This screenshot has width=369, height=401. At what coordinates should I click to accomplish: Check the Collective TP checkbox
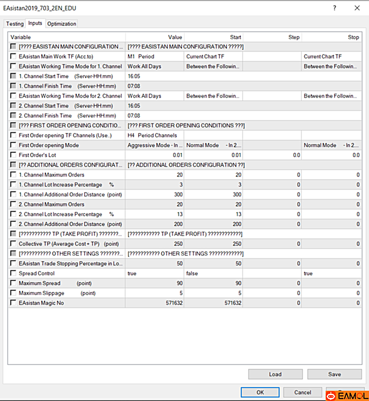coord(12,244)
